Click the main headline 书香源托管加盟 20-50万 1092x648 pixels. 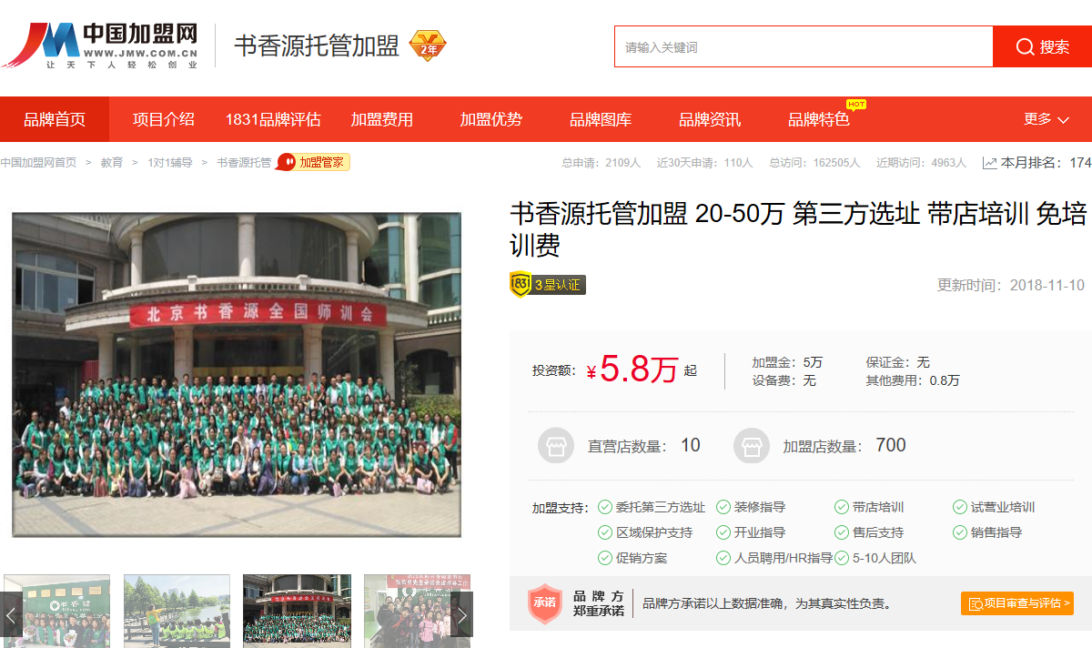pyautogui.click(x=798, y=229)
